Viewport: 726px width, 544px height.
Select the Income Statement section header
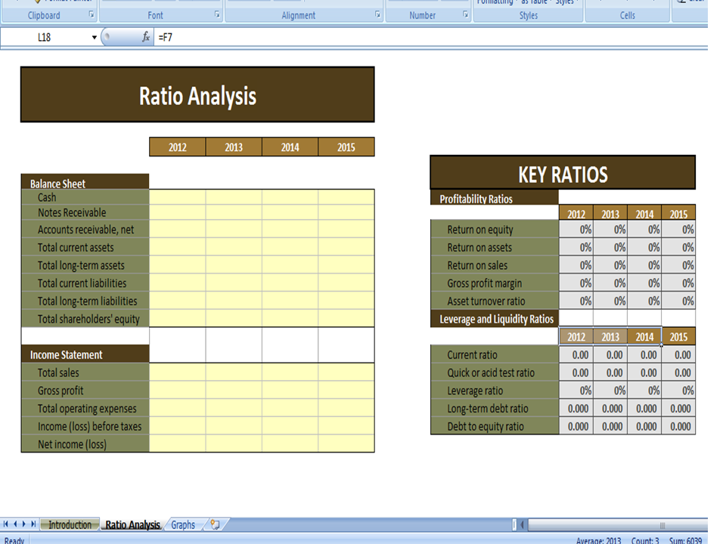pos(85,354)
